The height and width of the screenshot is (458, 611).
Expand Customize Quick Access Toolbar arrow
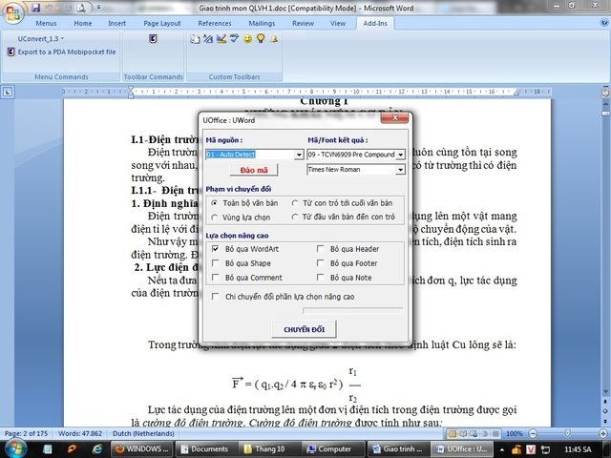pyautogui.click(x=98, y=8)
